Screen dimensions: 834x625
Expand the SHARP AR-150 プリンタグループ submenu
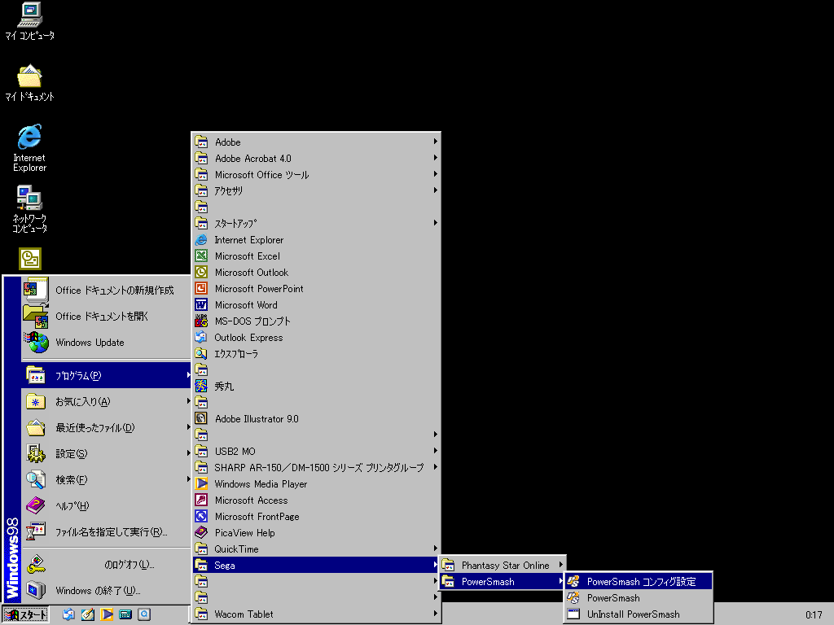pos(316,468)
